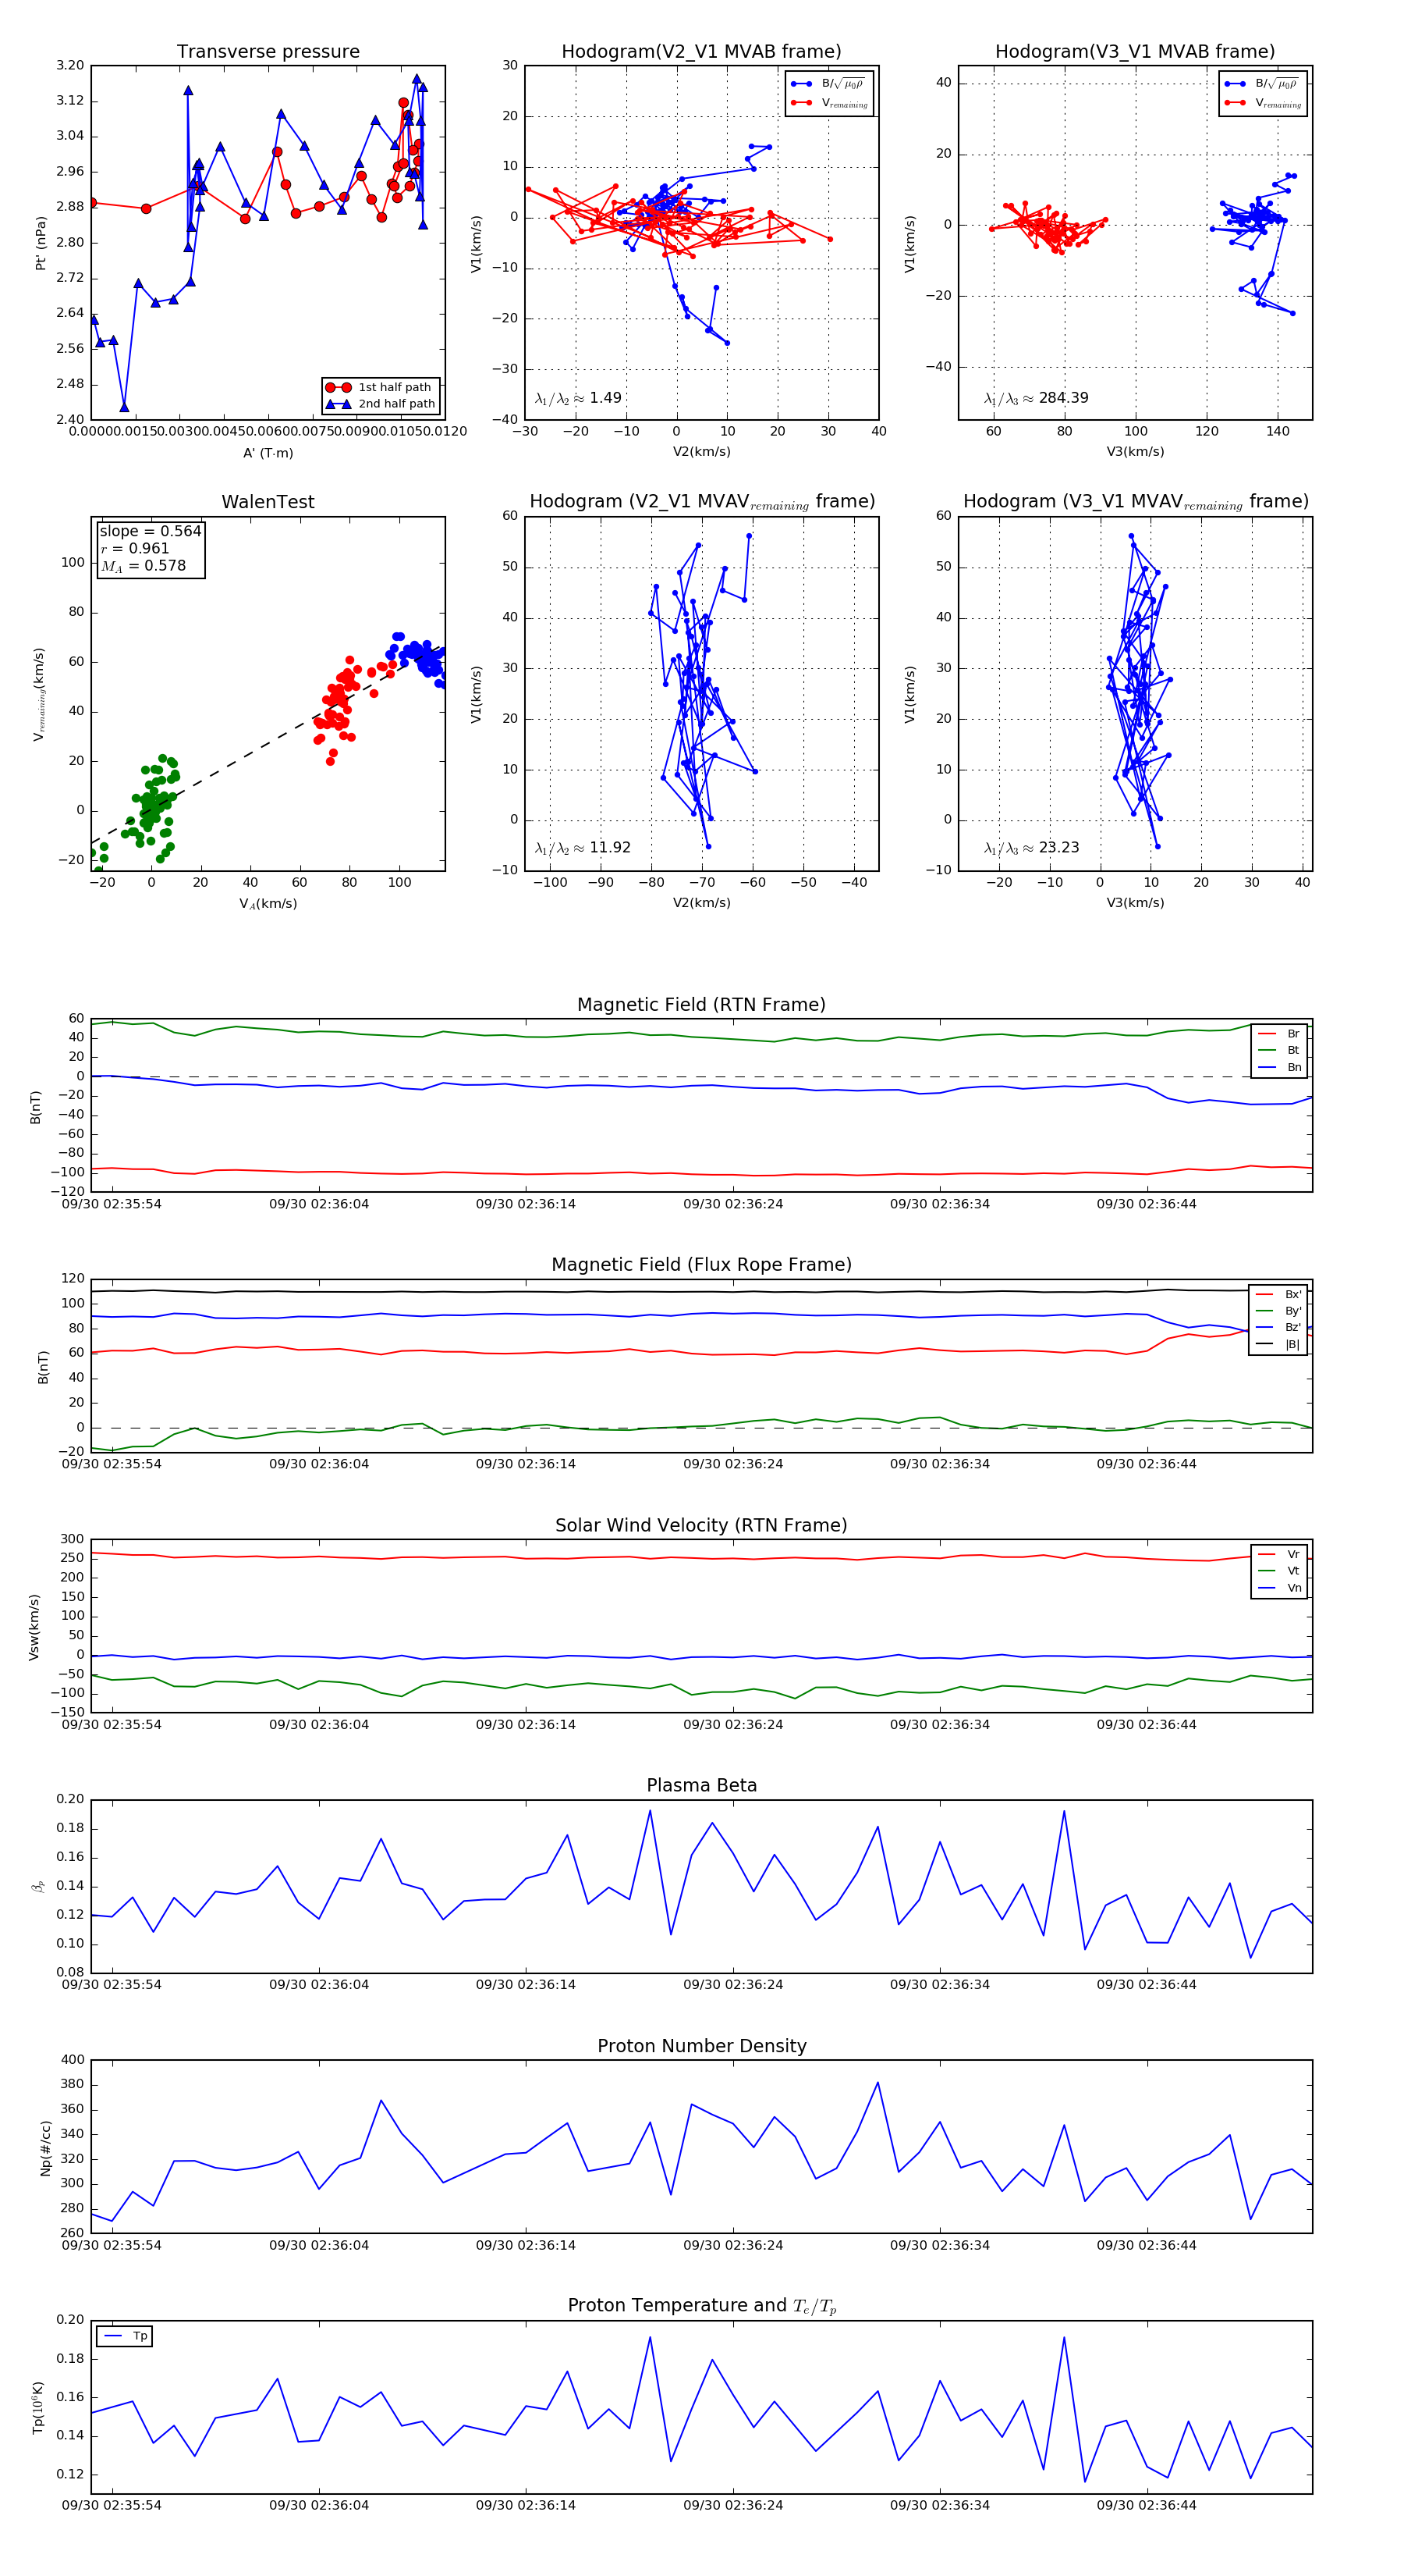The width and height of the screenshot is (1404, 2576).
Task: Select the Bz' legend entry
Action: [x=1279, y=1327]
